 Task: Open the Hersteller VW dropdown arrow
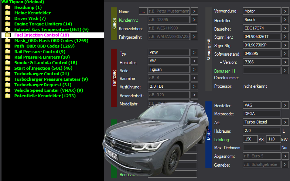[194, 61]
